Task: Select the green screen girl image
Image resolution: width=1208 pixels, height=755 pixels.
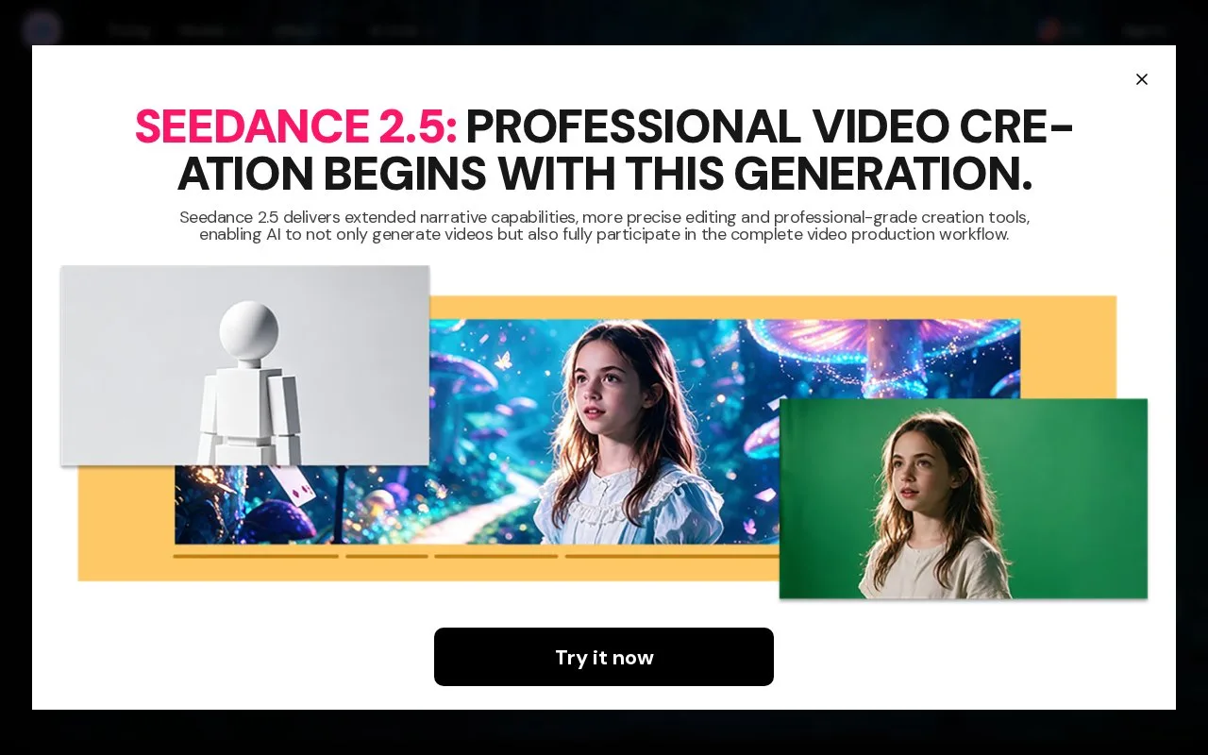Action: [964, 498]
